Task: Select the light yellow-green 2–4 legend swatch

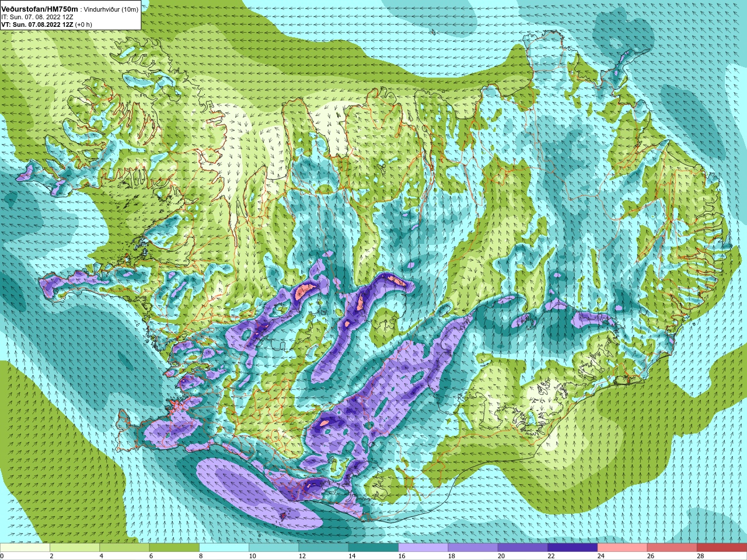Action: click(x=75, y=548)
